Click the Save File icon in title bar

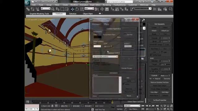[40, 2]
